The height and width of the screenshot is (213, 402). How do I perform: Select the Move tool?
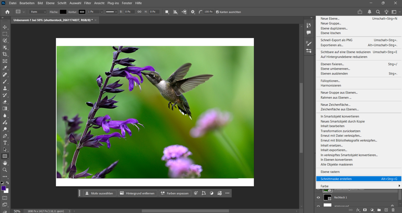[5, 28]
